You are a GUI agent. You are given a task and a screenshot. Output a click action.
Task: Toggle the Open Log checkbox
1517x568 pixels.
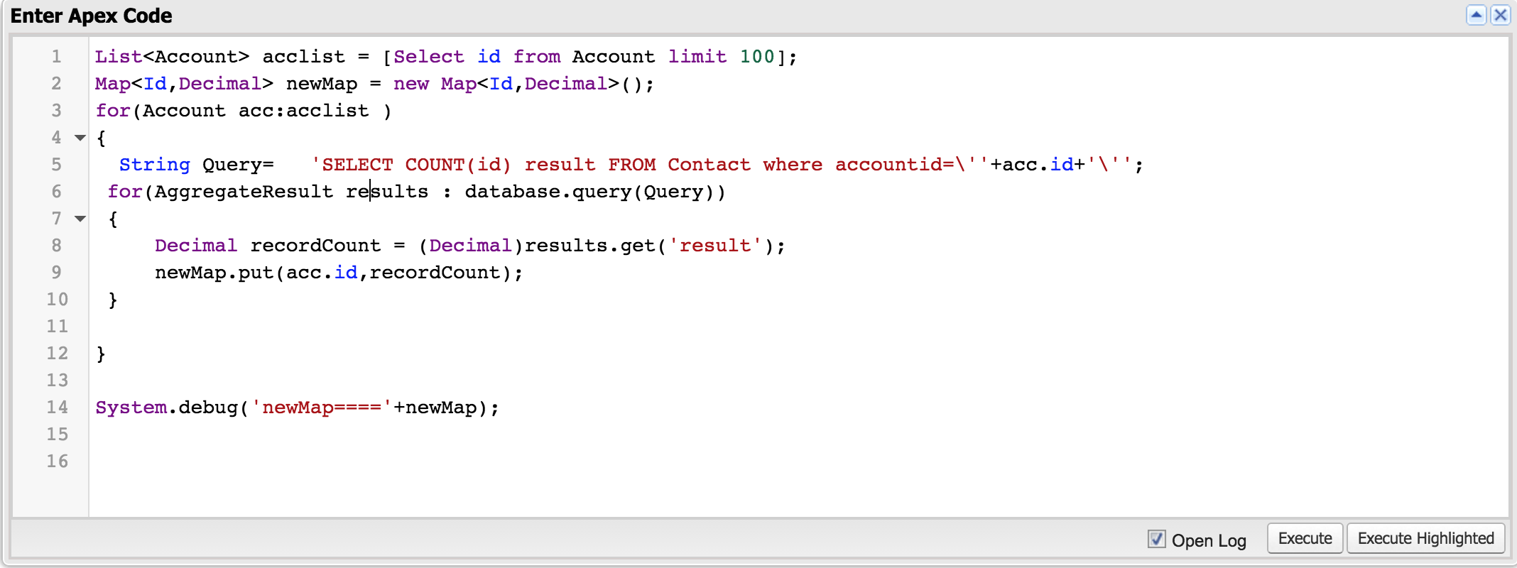coord(1156,539)
